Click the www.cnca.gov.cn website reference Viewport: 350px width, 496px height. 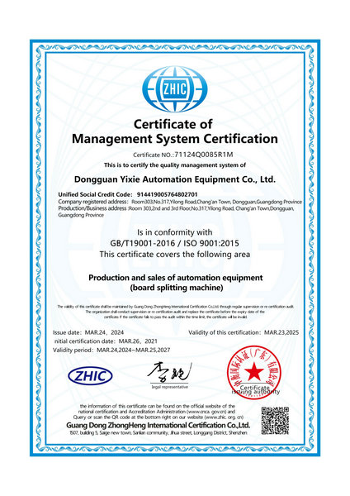click(x=206, y=412)
